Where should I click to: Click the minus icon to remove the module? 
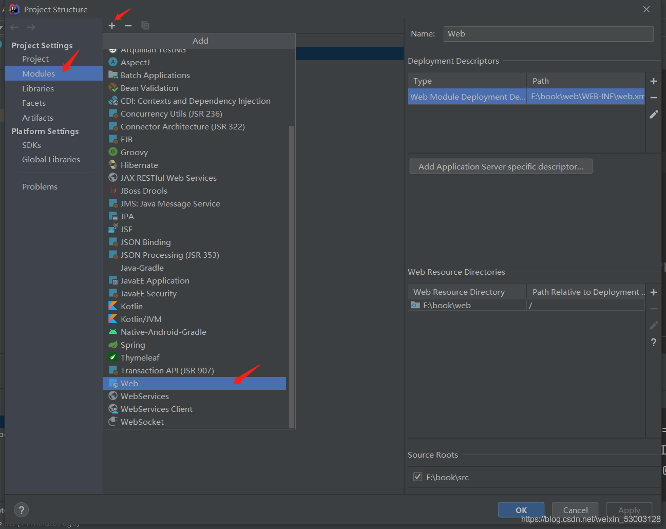point(128,25)
